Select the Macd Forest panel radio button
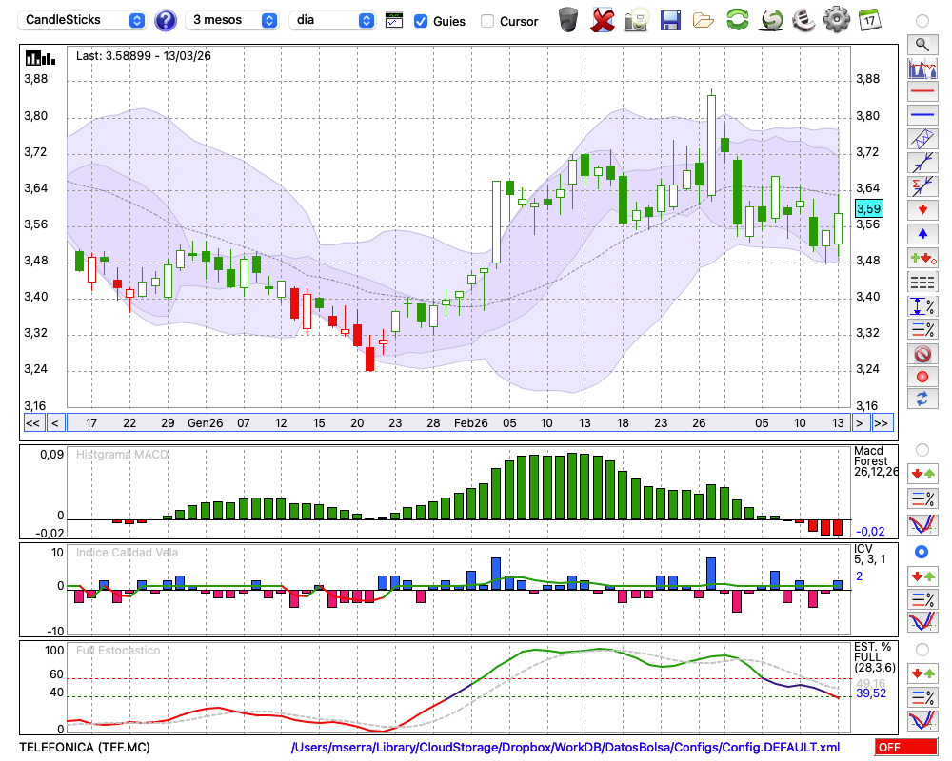952x761 pixels. click(922, 449)
